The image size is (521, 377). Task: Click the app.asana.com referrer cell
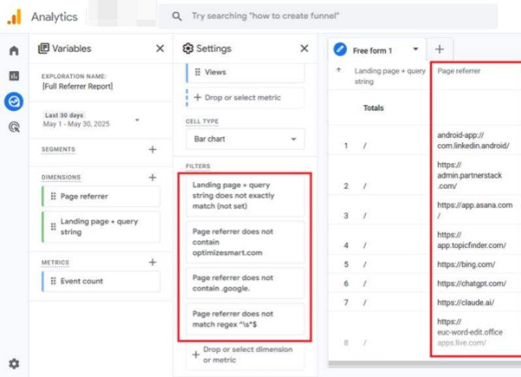pyautogui.click(x=475, y=210)
